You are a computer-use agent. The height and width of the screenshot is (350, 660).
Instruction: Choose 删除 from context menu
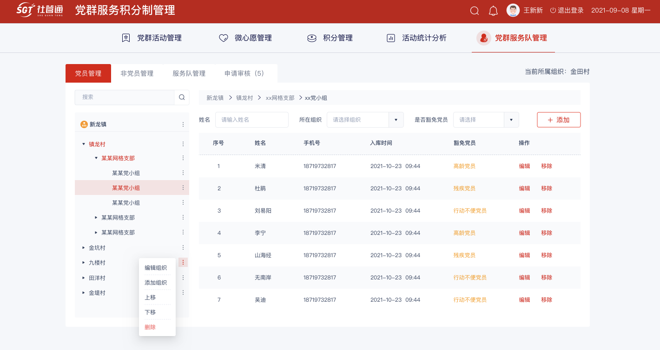click(150, 327)
